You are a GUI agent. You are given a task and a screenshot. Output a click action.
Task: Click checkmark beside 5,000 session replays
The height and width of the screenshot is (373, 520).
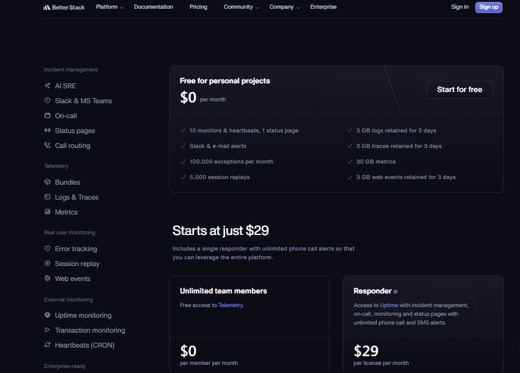pos(183,177)
